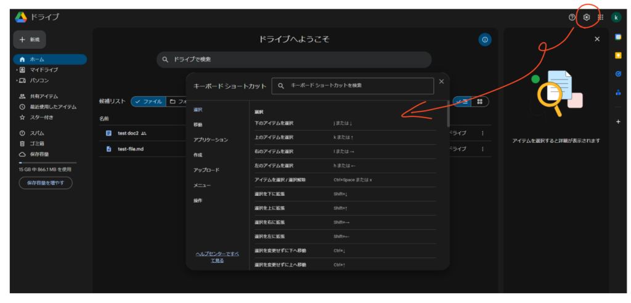Open Contacts in side panel

pyautogui.click(x=618, y=92)
